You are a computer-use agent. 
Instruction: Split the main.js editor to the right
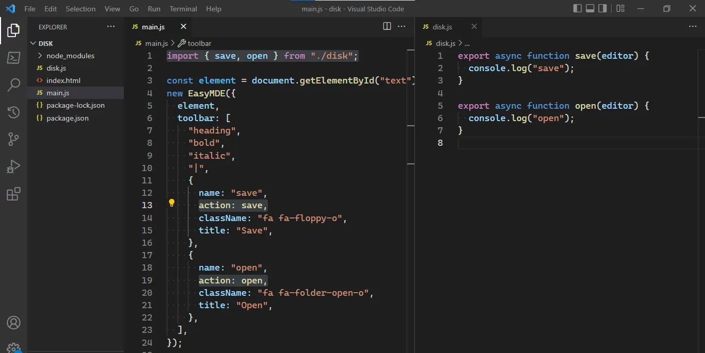387,26
